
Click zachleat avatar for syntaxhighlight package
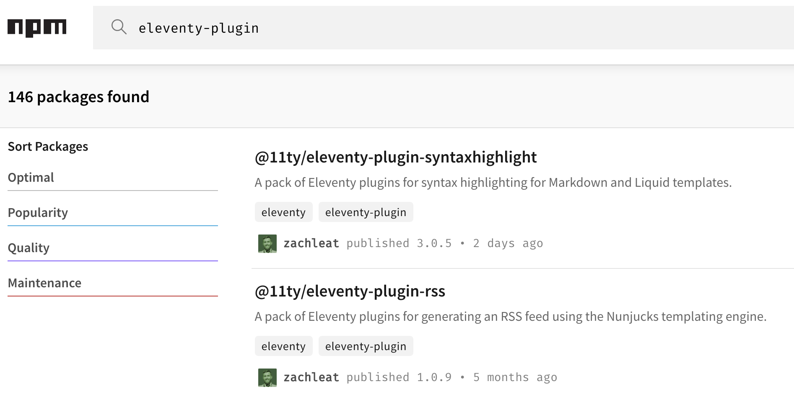[x=267, y=244]
